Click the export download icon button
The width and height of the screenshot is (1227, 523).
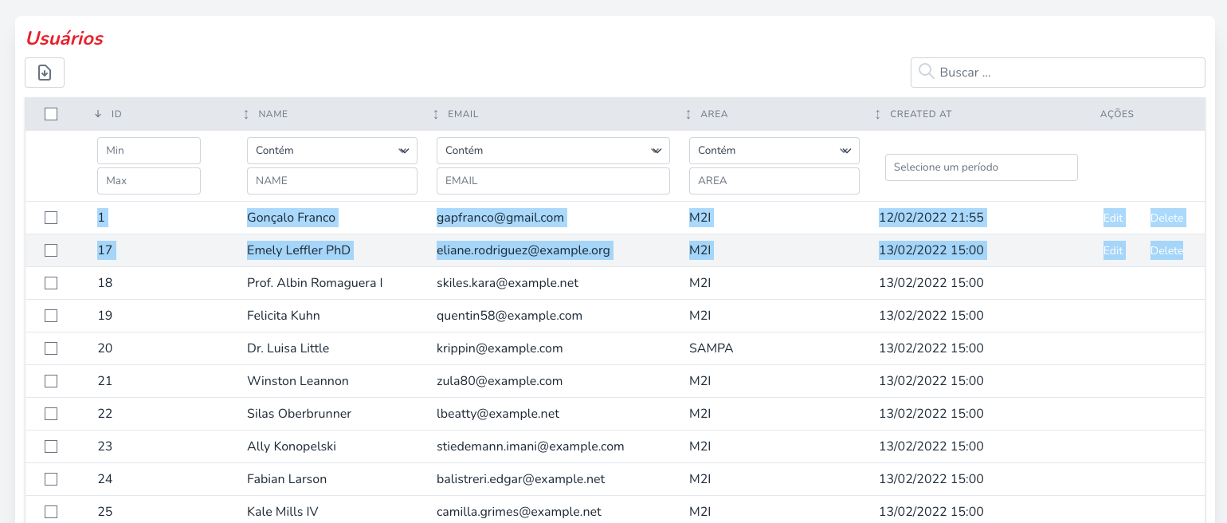(x=45, y=73)
